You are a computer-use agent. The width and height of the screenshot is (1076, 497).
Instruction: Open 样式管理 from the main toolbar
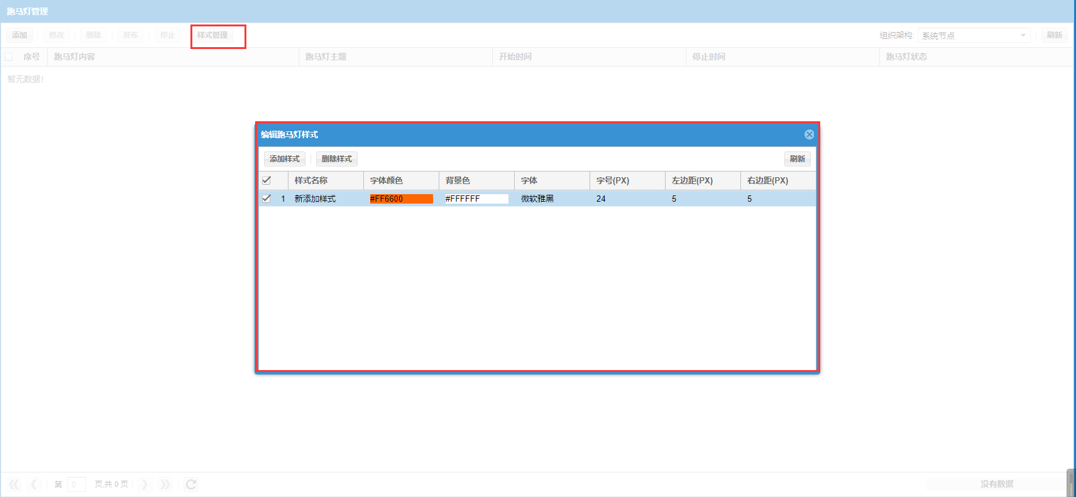click(x=212, y=35)
